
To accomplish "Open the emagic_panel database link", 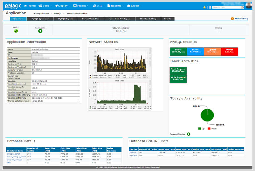I will coord(13,154).
